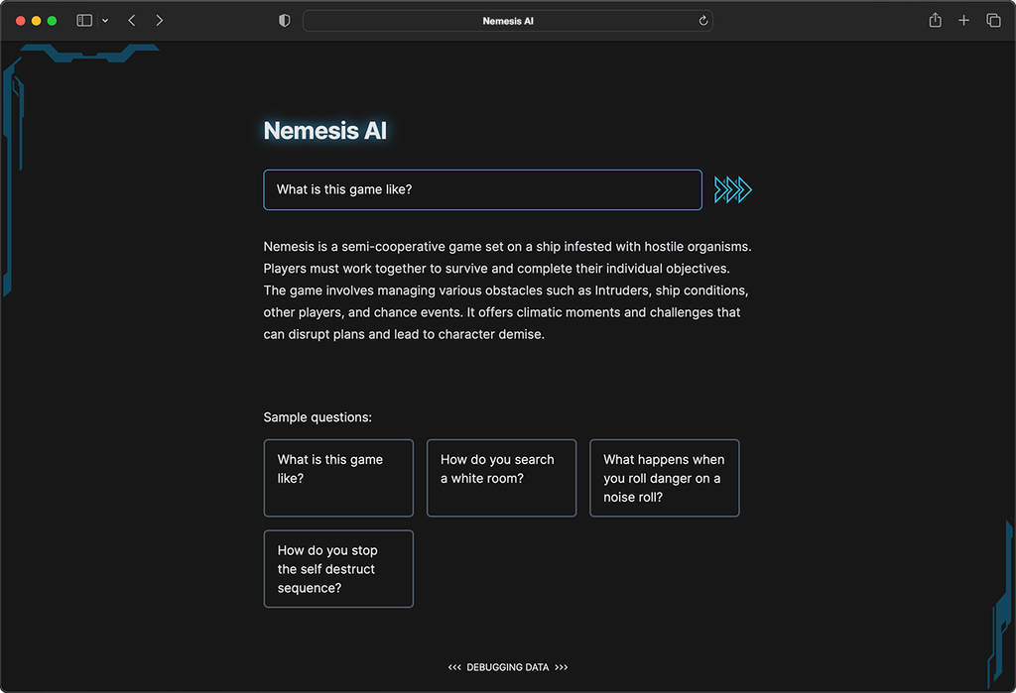The width and height of the screenshot is (1016, 693).
Task: Focus the question input field
Action: pyautogui.click(x=483, y=189)
